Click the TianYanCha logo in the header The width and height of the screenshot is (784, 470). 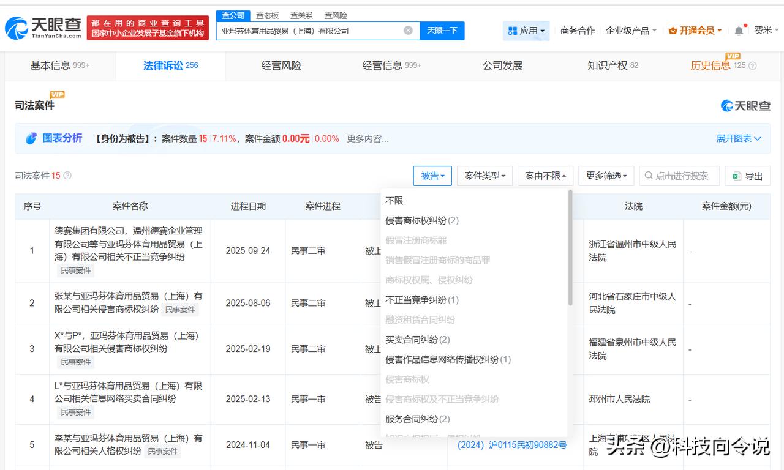43,28
